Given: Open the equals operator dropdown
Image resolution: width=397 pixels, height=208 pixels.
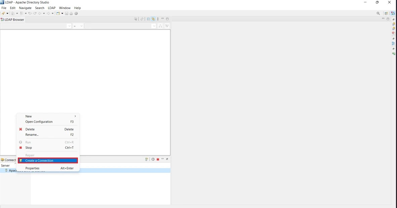Looking at the screenshot, I should pos(78,26).
